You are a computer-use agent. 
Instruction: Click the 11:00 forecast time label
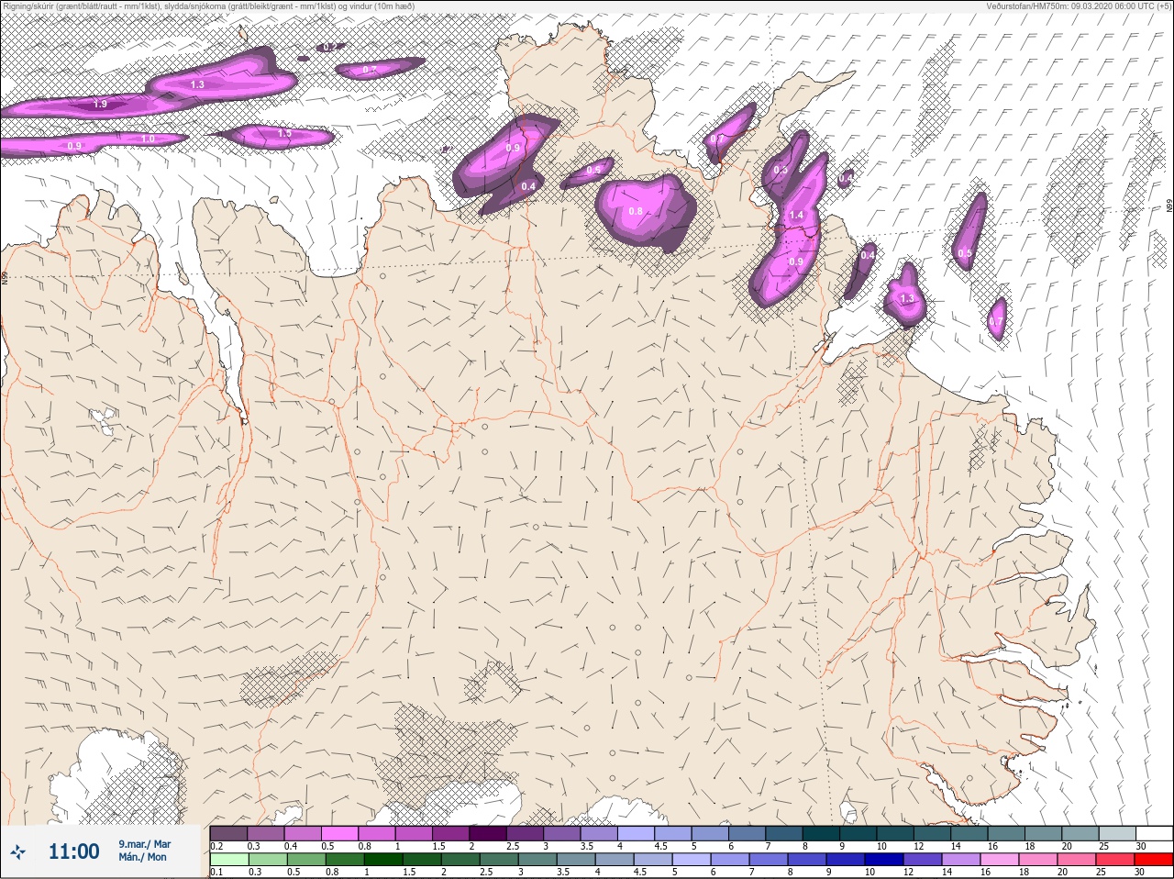pyautogui.click(x=73, y=851)
